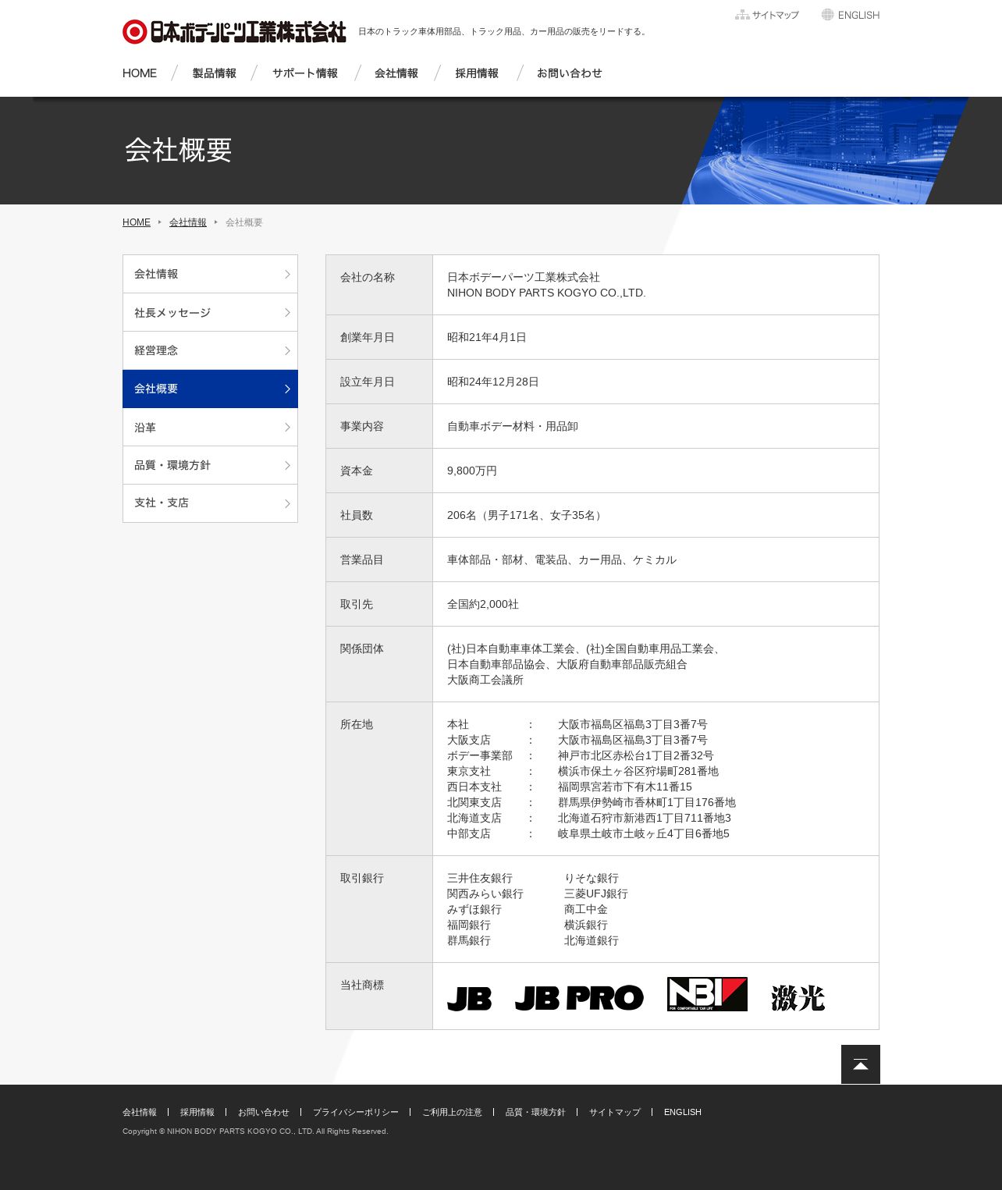This screenshot has width=1002, height=1190.
Task: Click the footer 会社情報 link
Action: click(x=140, y=1112)
